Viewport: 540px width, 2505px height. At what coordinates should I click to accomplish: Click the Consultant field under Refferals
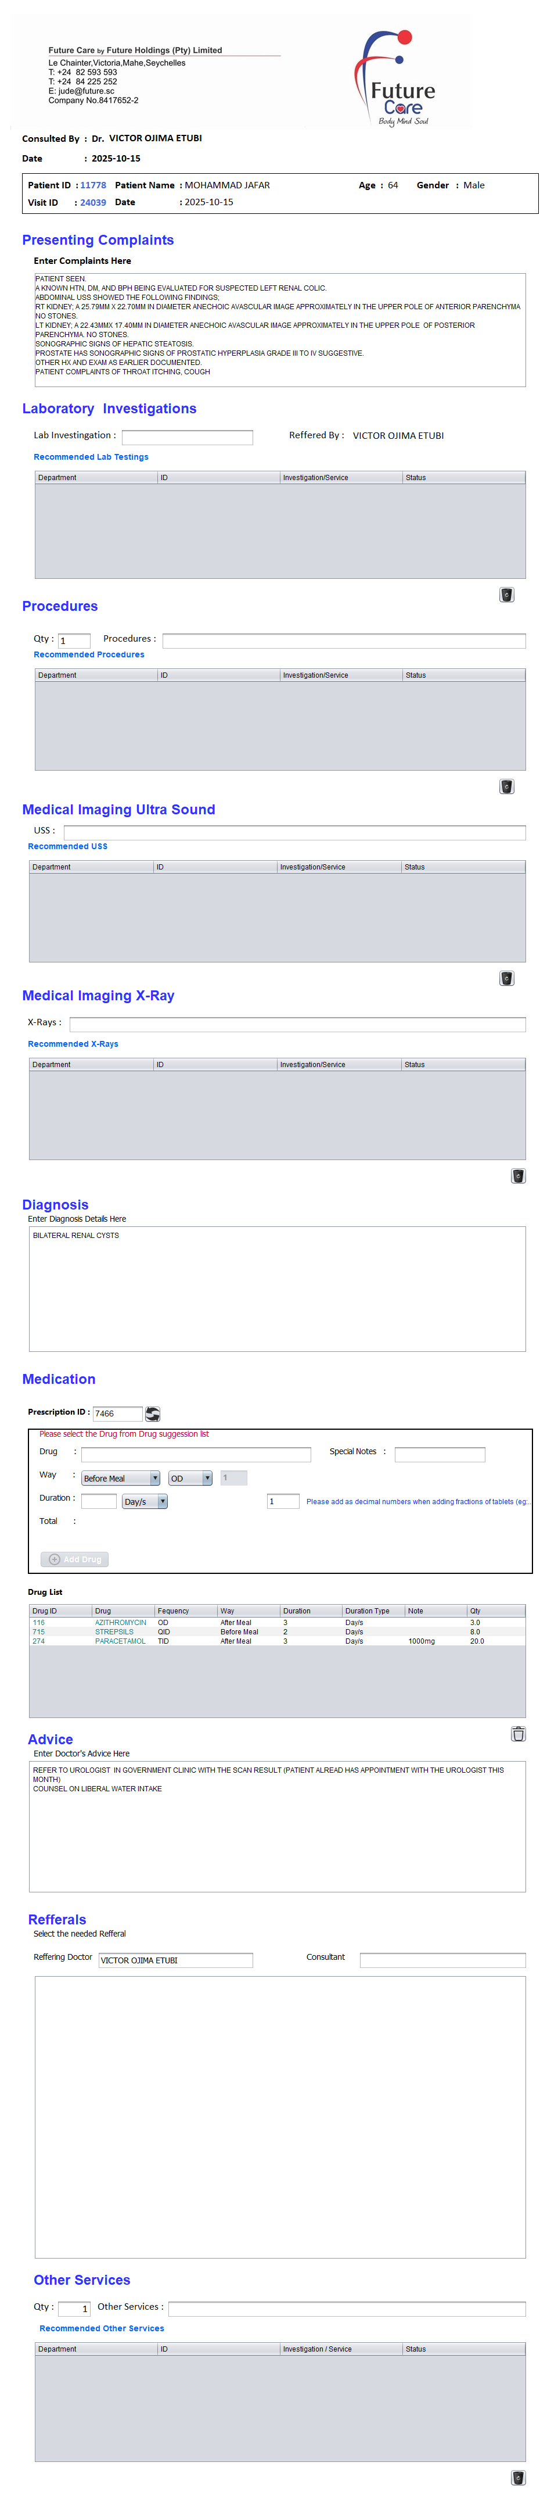tap(442, 1959)
